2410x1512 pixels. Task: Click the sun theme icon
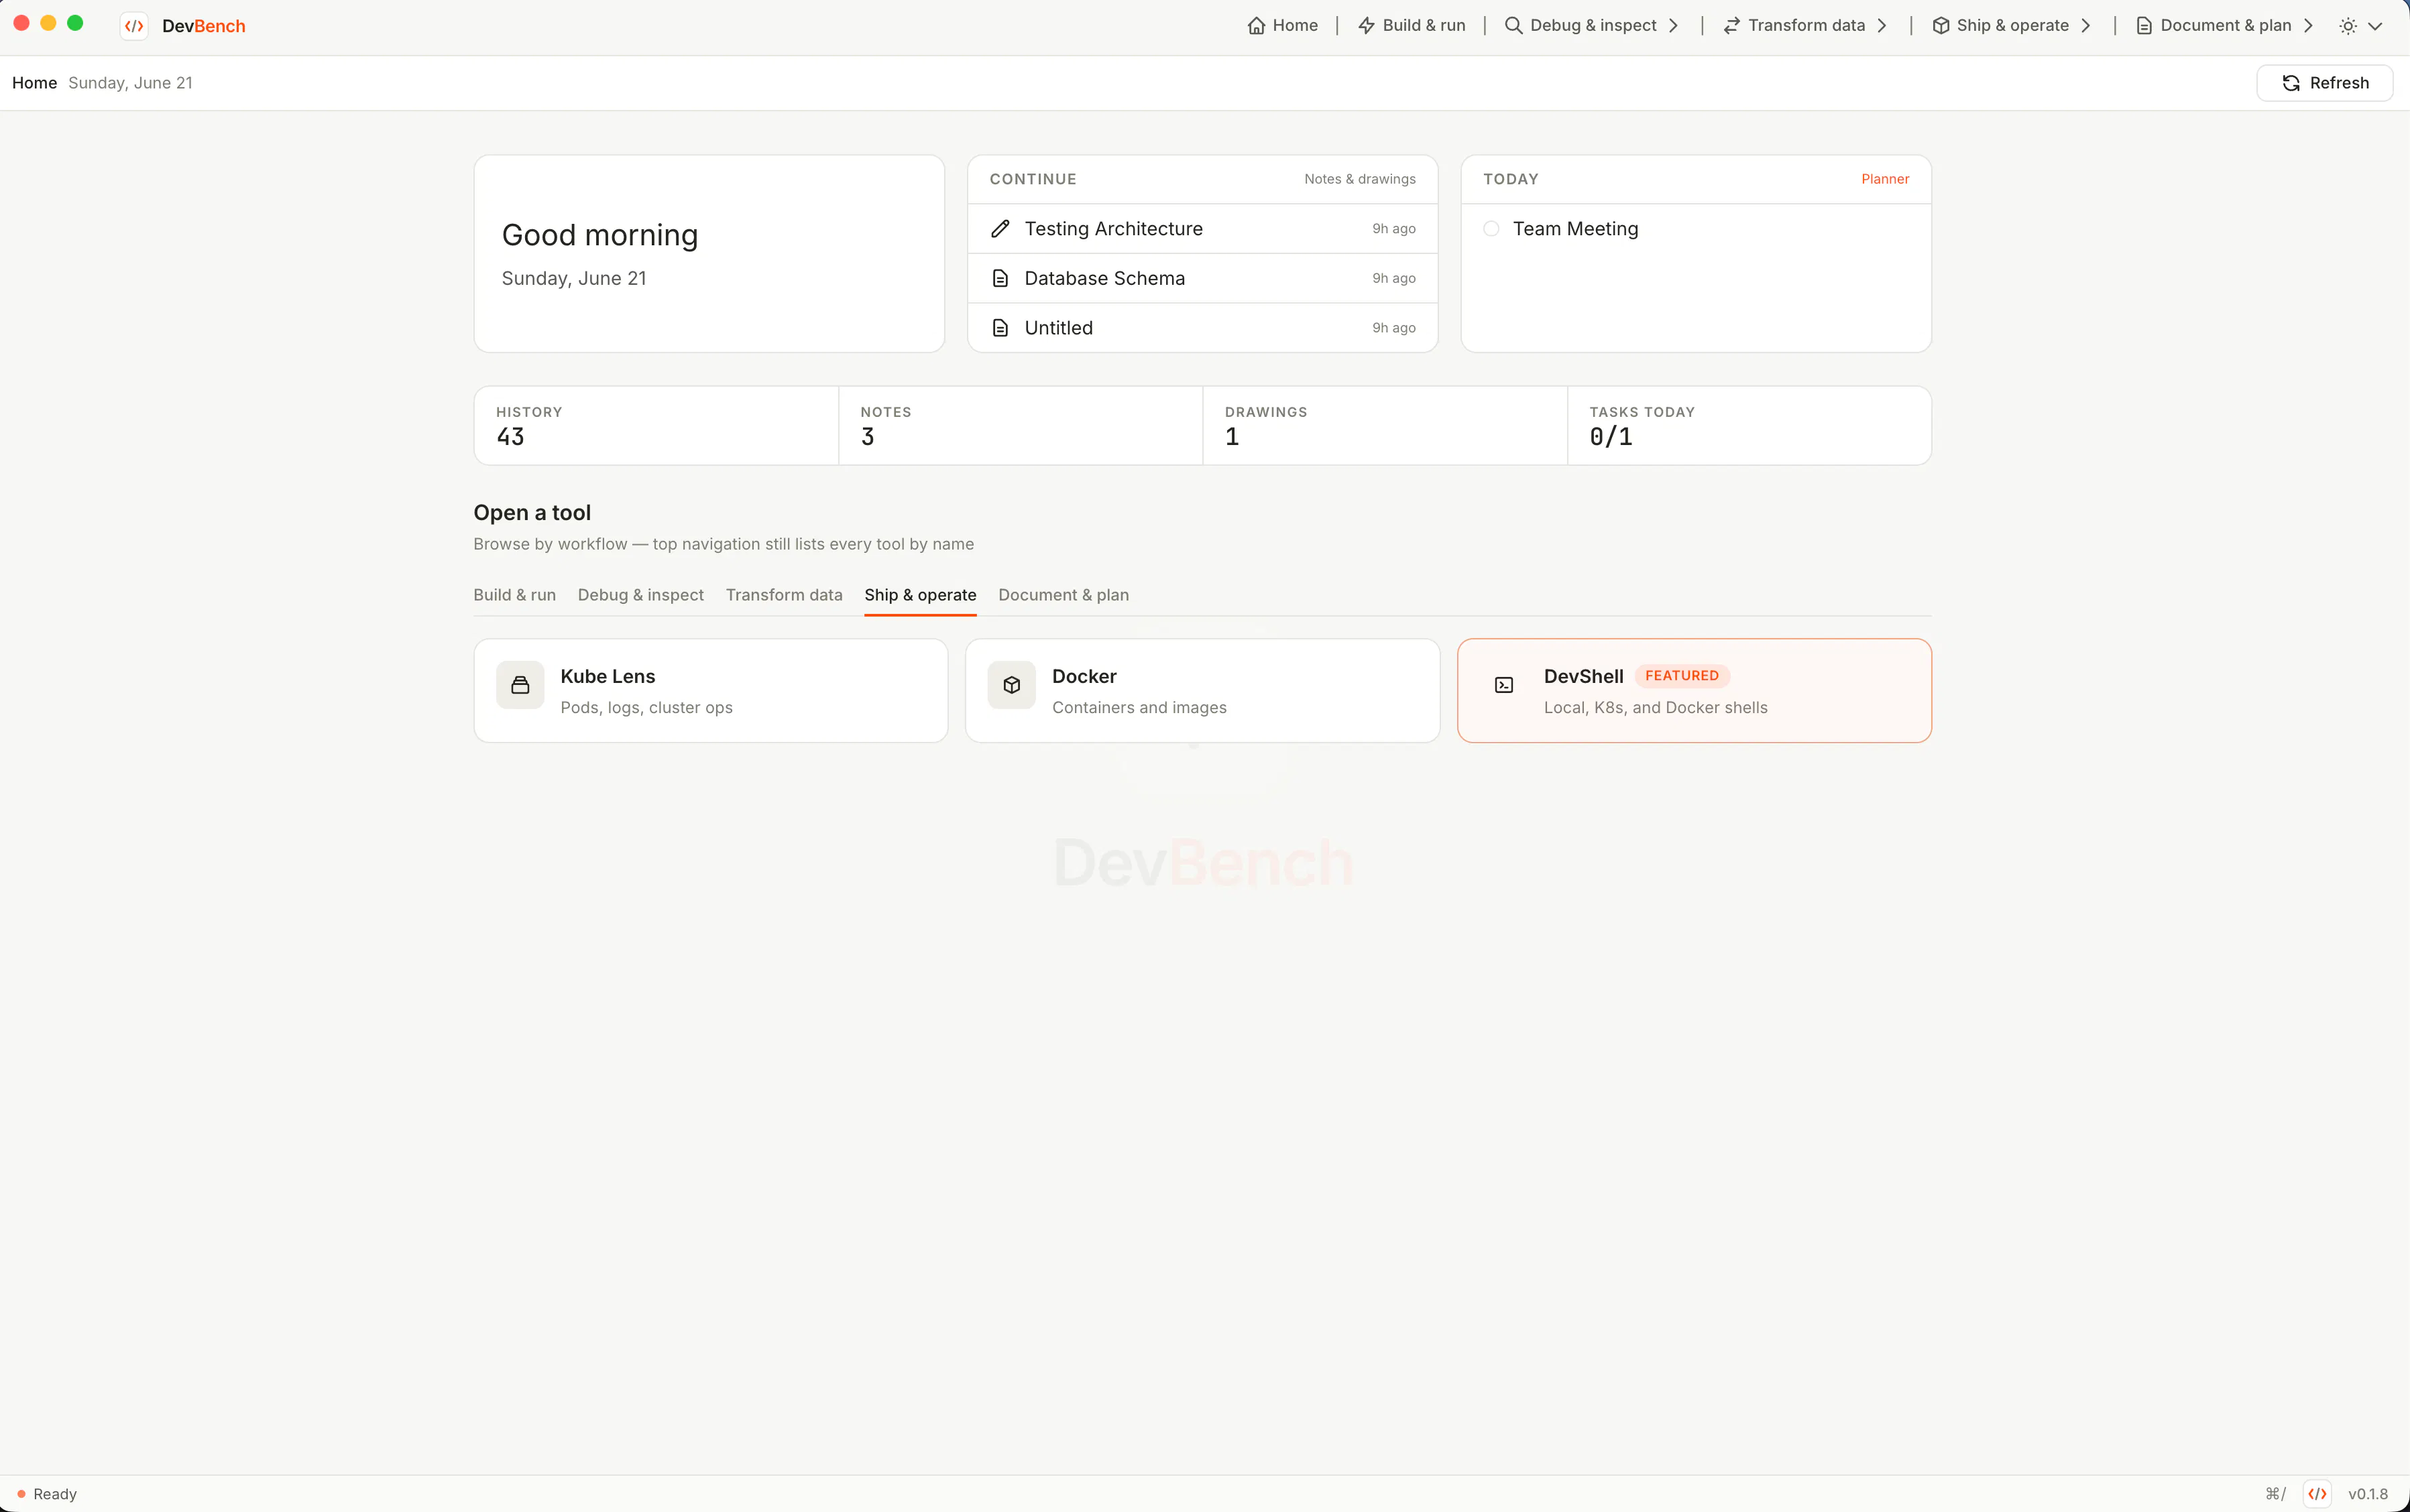pos(2348,26)
